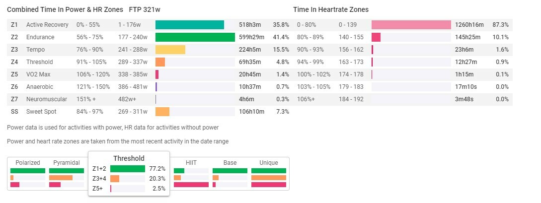Viewport: 541px width, 203px height.
Task: Click the green Endurance power bar
Action: click(x=195, y=37)
